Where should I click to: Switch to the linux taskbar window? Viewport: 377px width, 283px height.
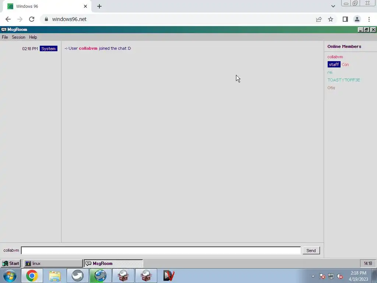click(x=53, y=263)
